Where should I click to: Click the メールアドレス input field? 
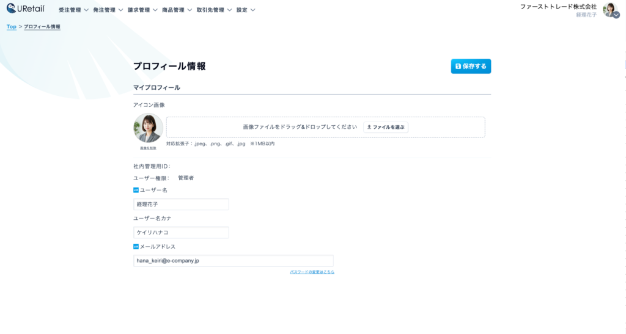click(x=234, y=261)
